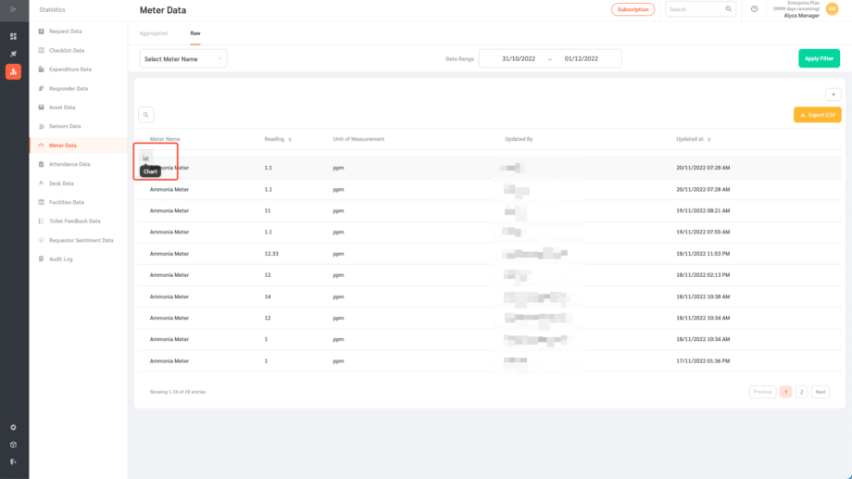Click the Alyza Manager user name
This screenshot has height=479, width=852.
[801, 16]
